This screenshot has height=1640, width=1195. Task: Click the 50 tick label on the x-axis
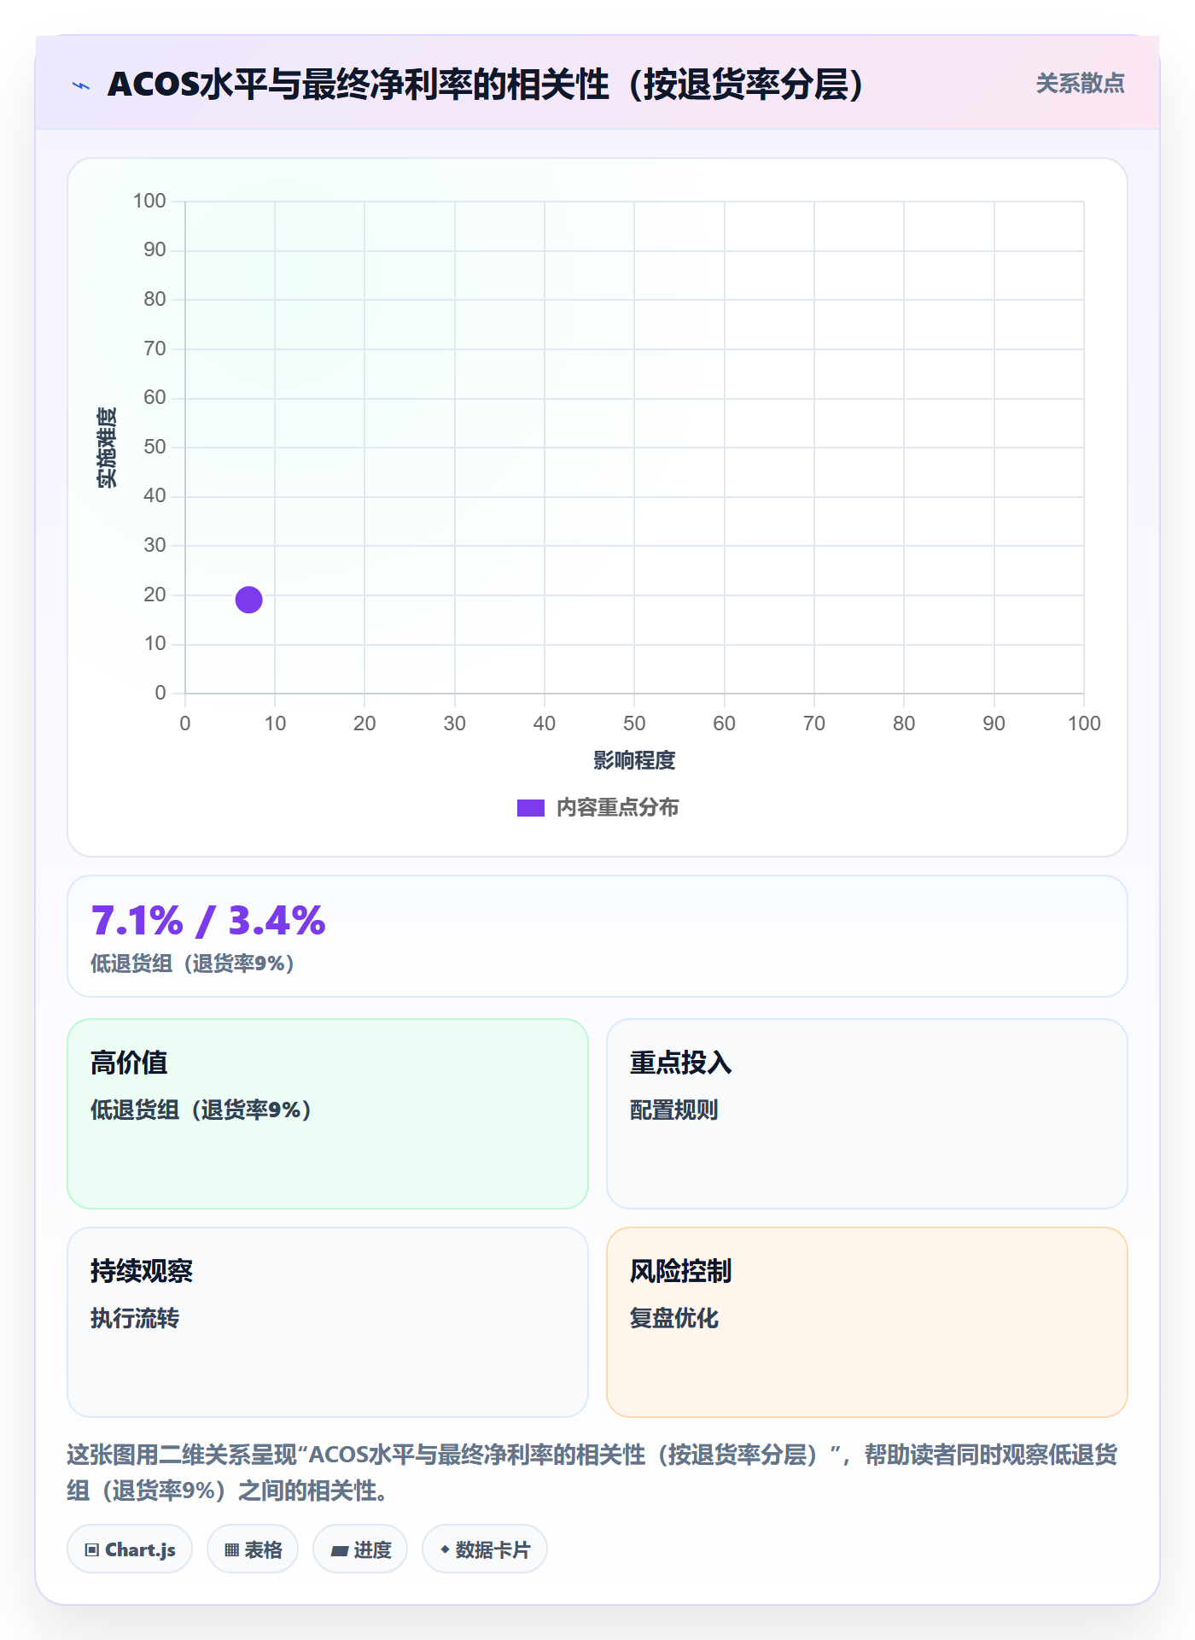tap(634, 723)
